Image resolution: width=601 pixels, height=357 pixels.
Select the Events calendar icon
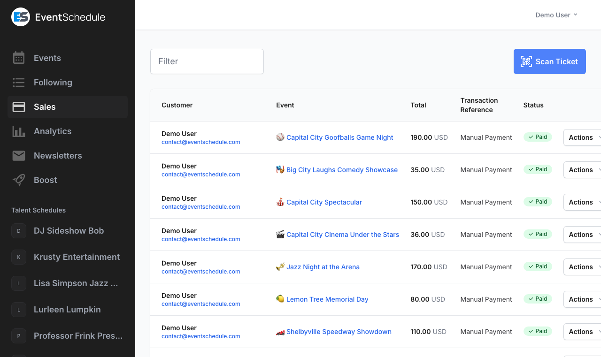(x=19, y=58)
